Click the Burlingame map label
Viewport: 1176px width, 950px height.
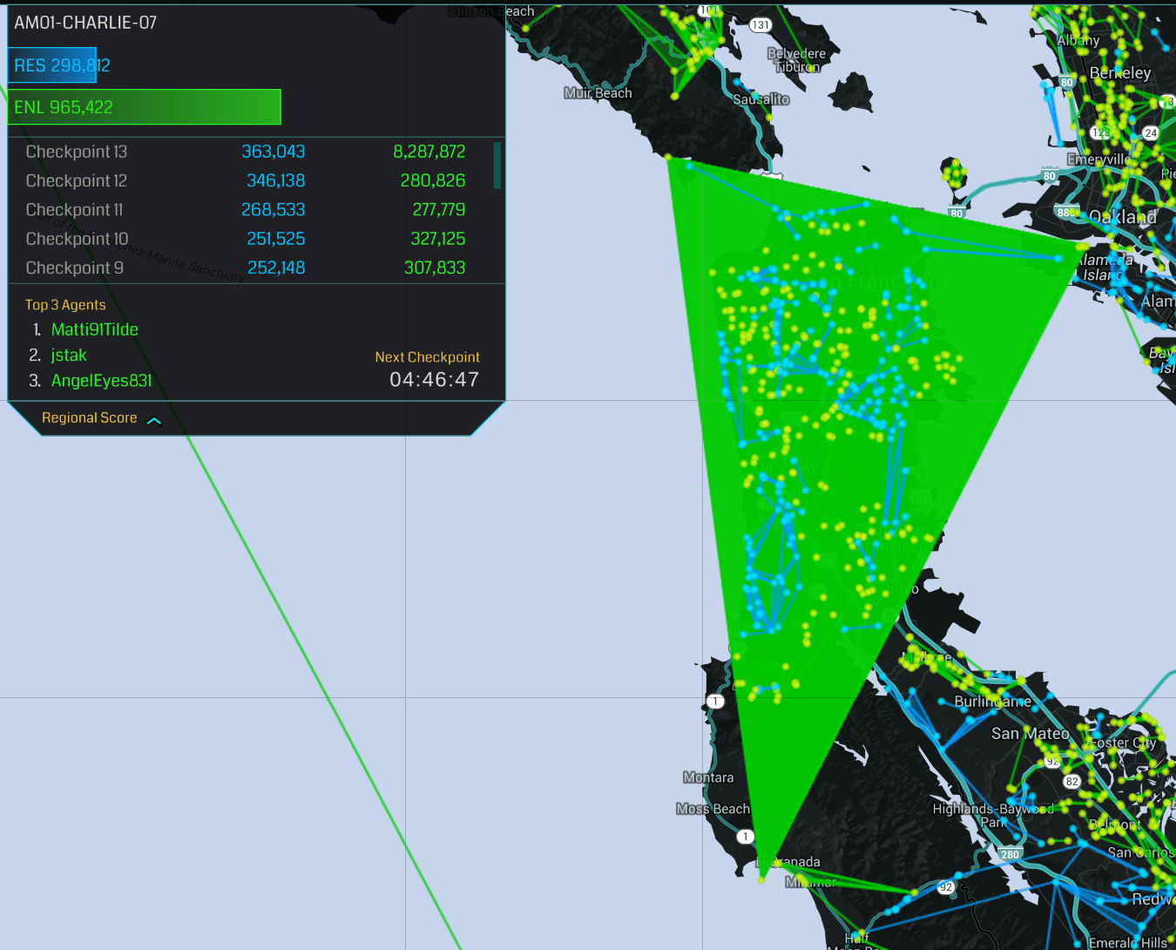coord(993,702)
